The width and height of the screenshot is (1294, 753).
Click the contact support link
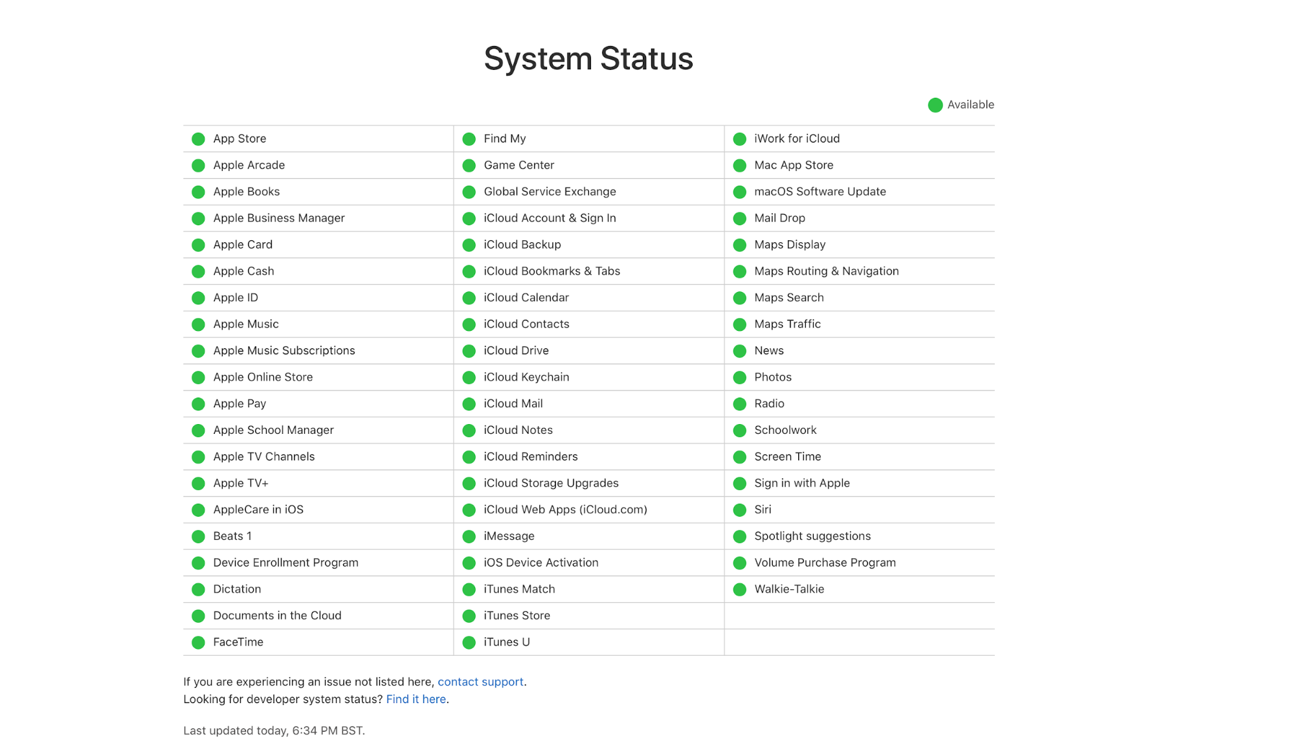coord(480,681)
